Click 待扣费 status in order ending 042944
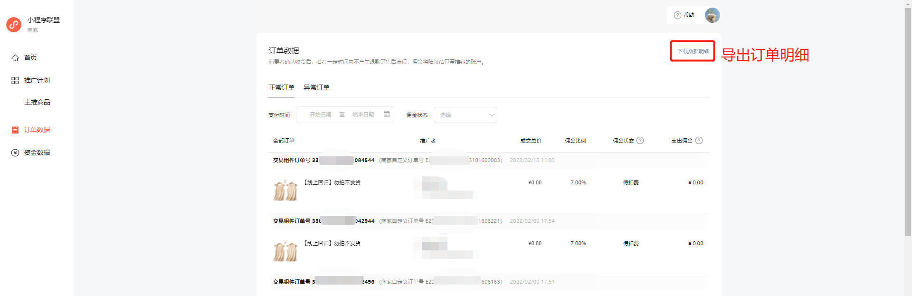The image size is (912, 296). coord(631,243)
